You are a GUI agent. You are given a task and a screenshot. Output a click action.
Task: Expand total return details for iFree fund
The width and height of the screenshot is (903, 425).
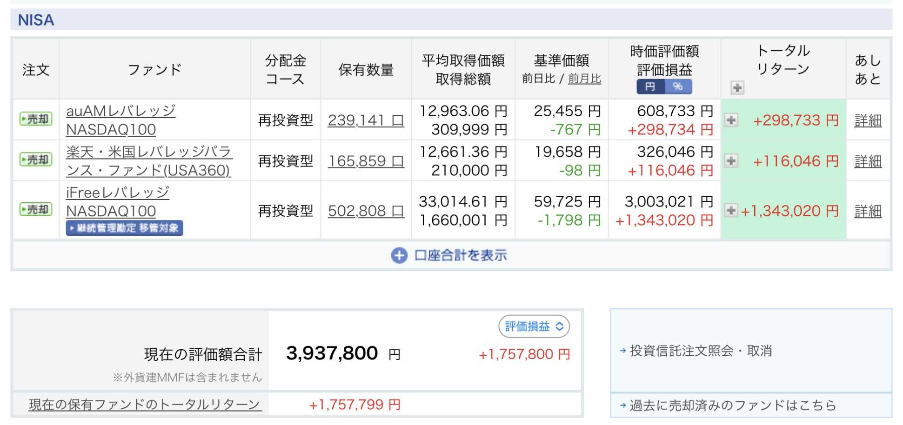tap(731, 211)
